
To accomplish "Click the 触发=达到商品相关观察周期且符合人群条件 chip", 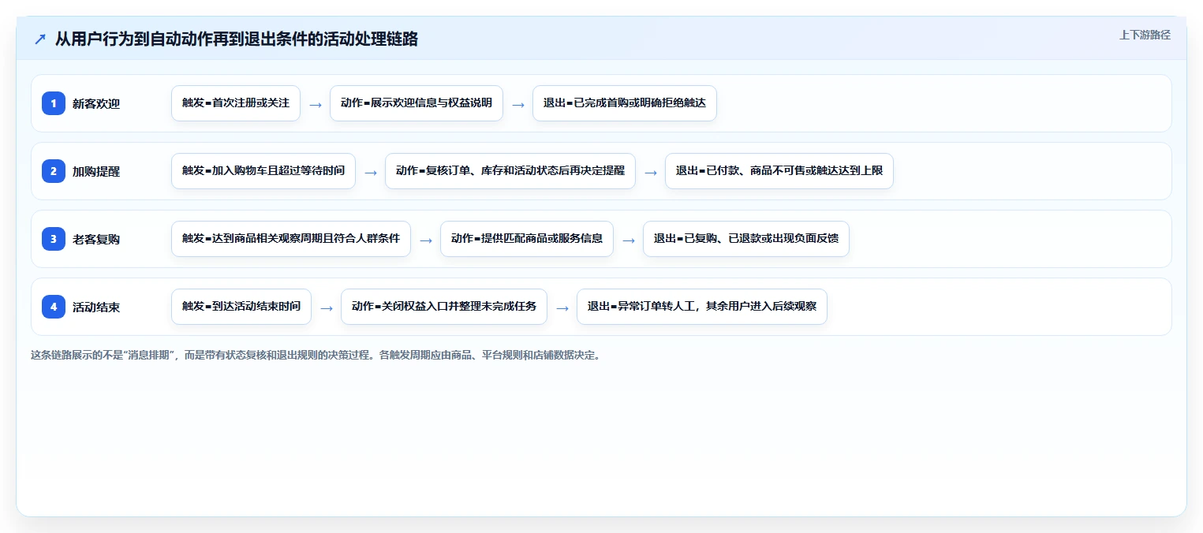I will (291, 239).
